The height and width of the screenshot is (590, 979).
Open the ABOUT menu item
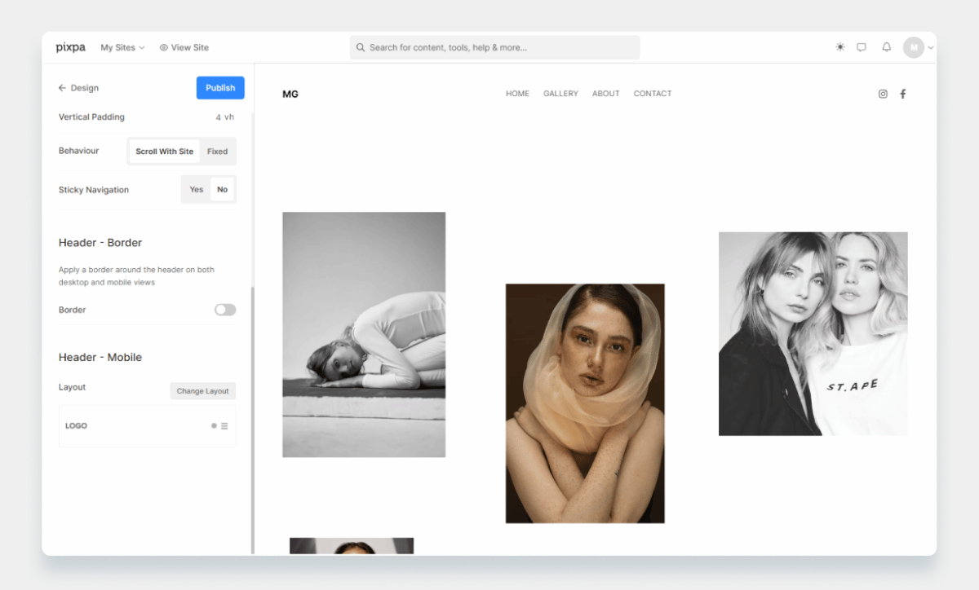[606, 94]
